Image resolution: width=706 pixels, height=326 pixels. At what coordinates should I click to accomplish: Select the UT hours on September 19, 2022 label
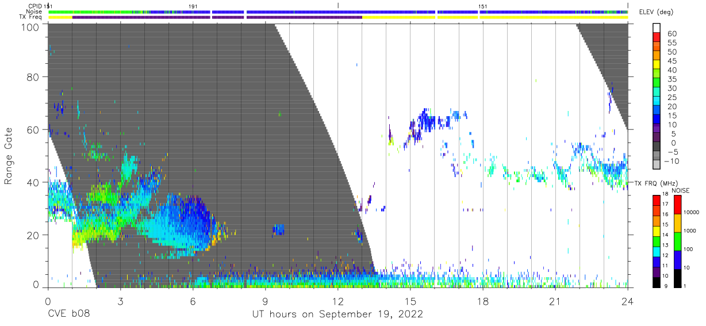pyautogui.click(x=337, y=314)
